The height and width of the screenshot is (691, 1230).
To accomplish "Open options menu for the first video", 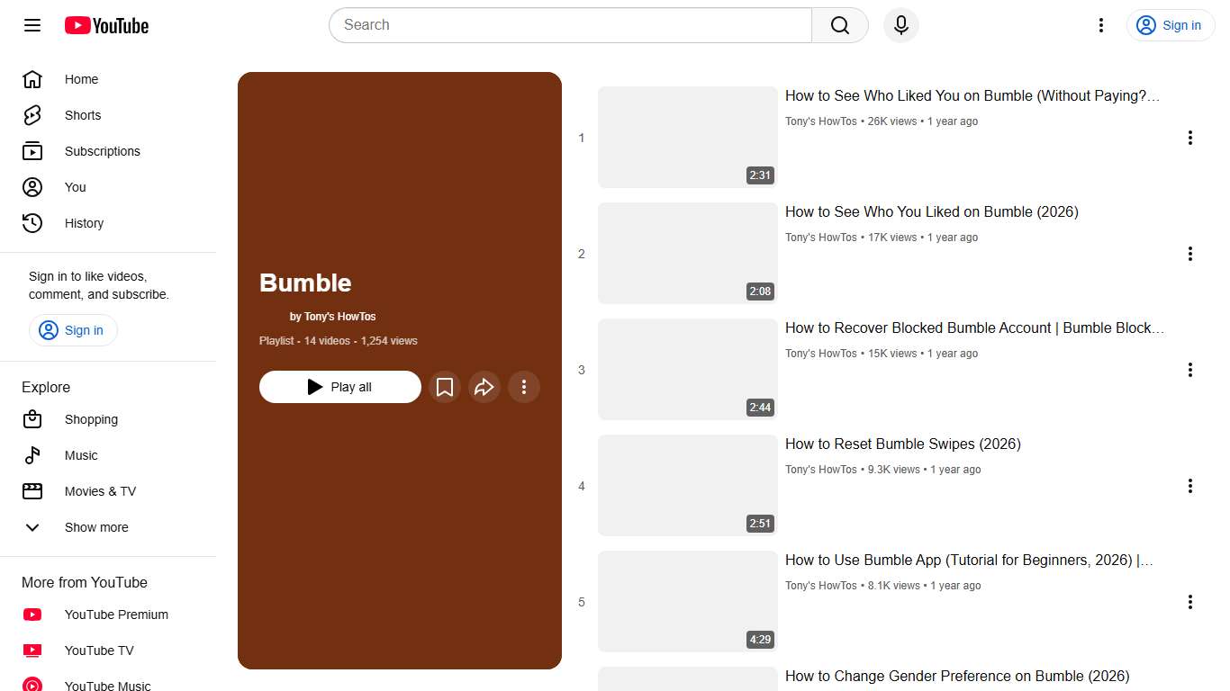I will (1190, 137).
